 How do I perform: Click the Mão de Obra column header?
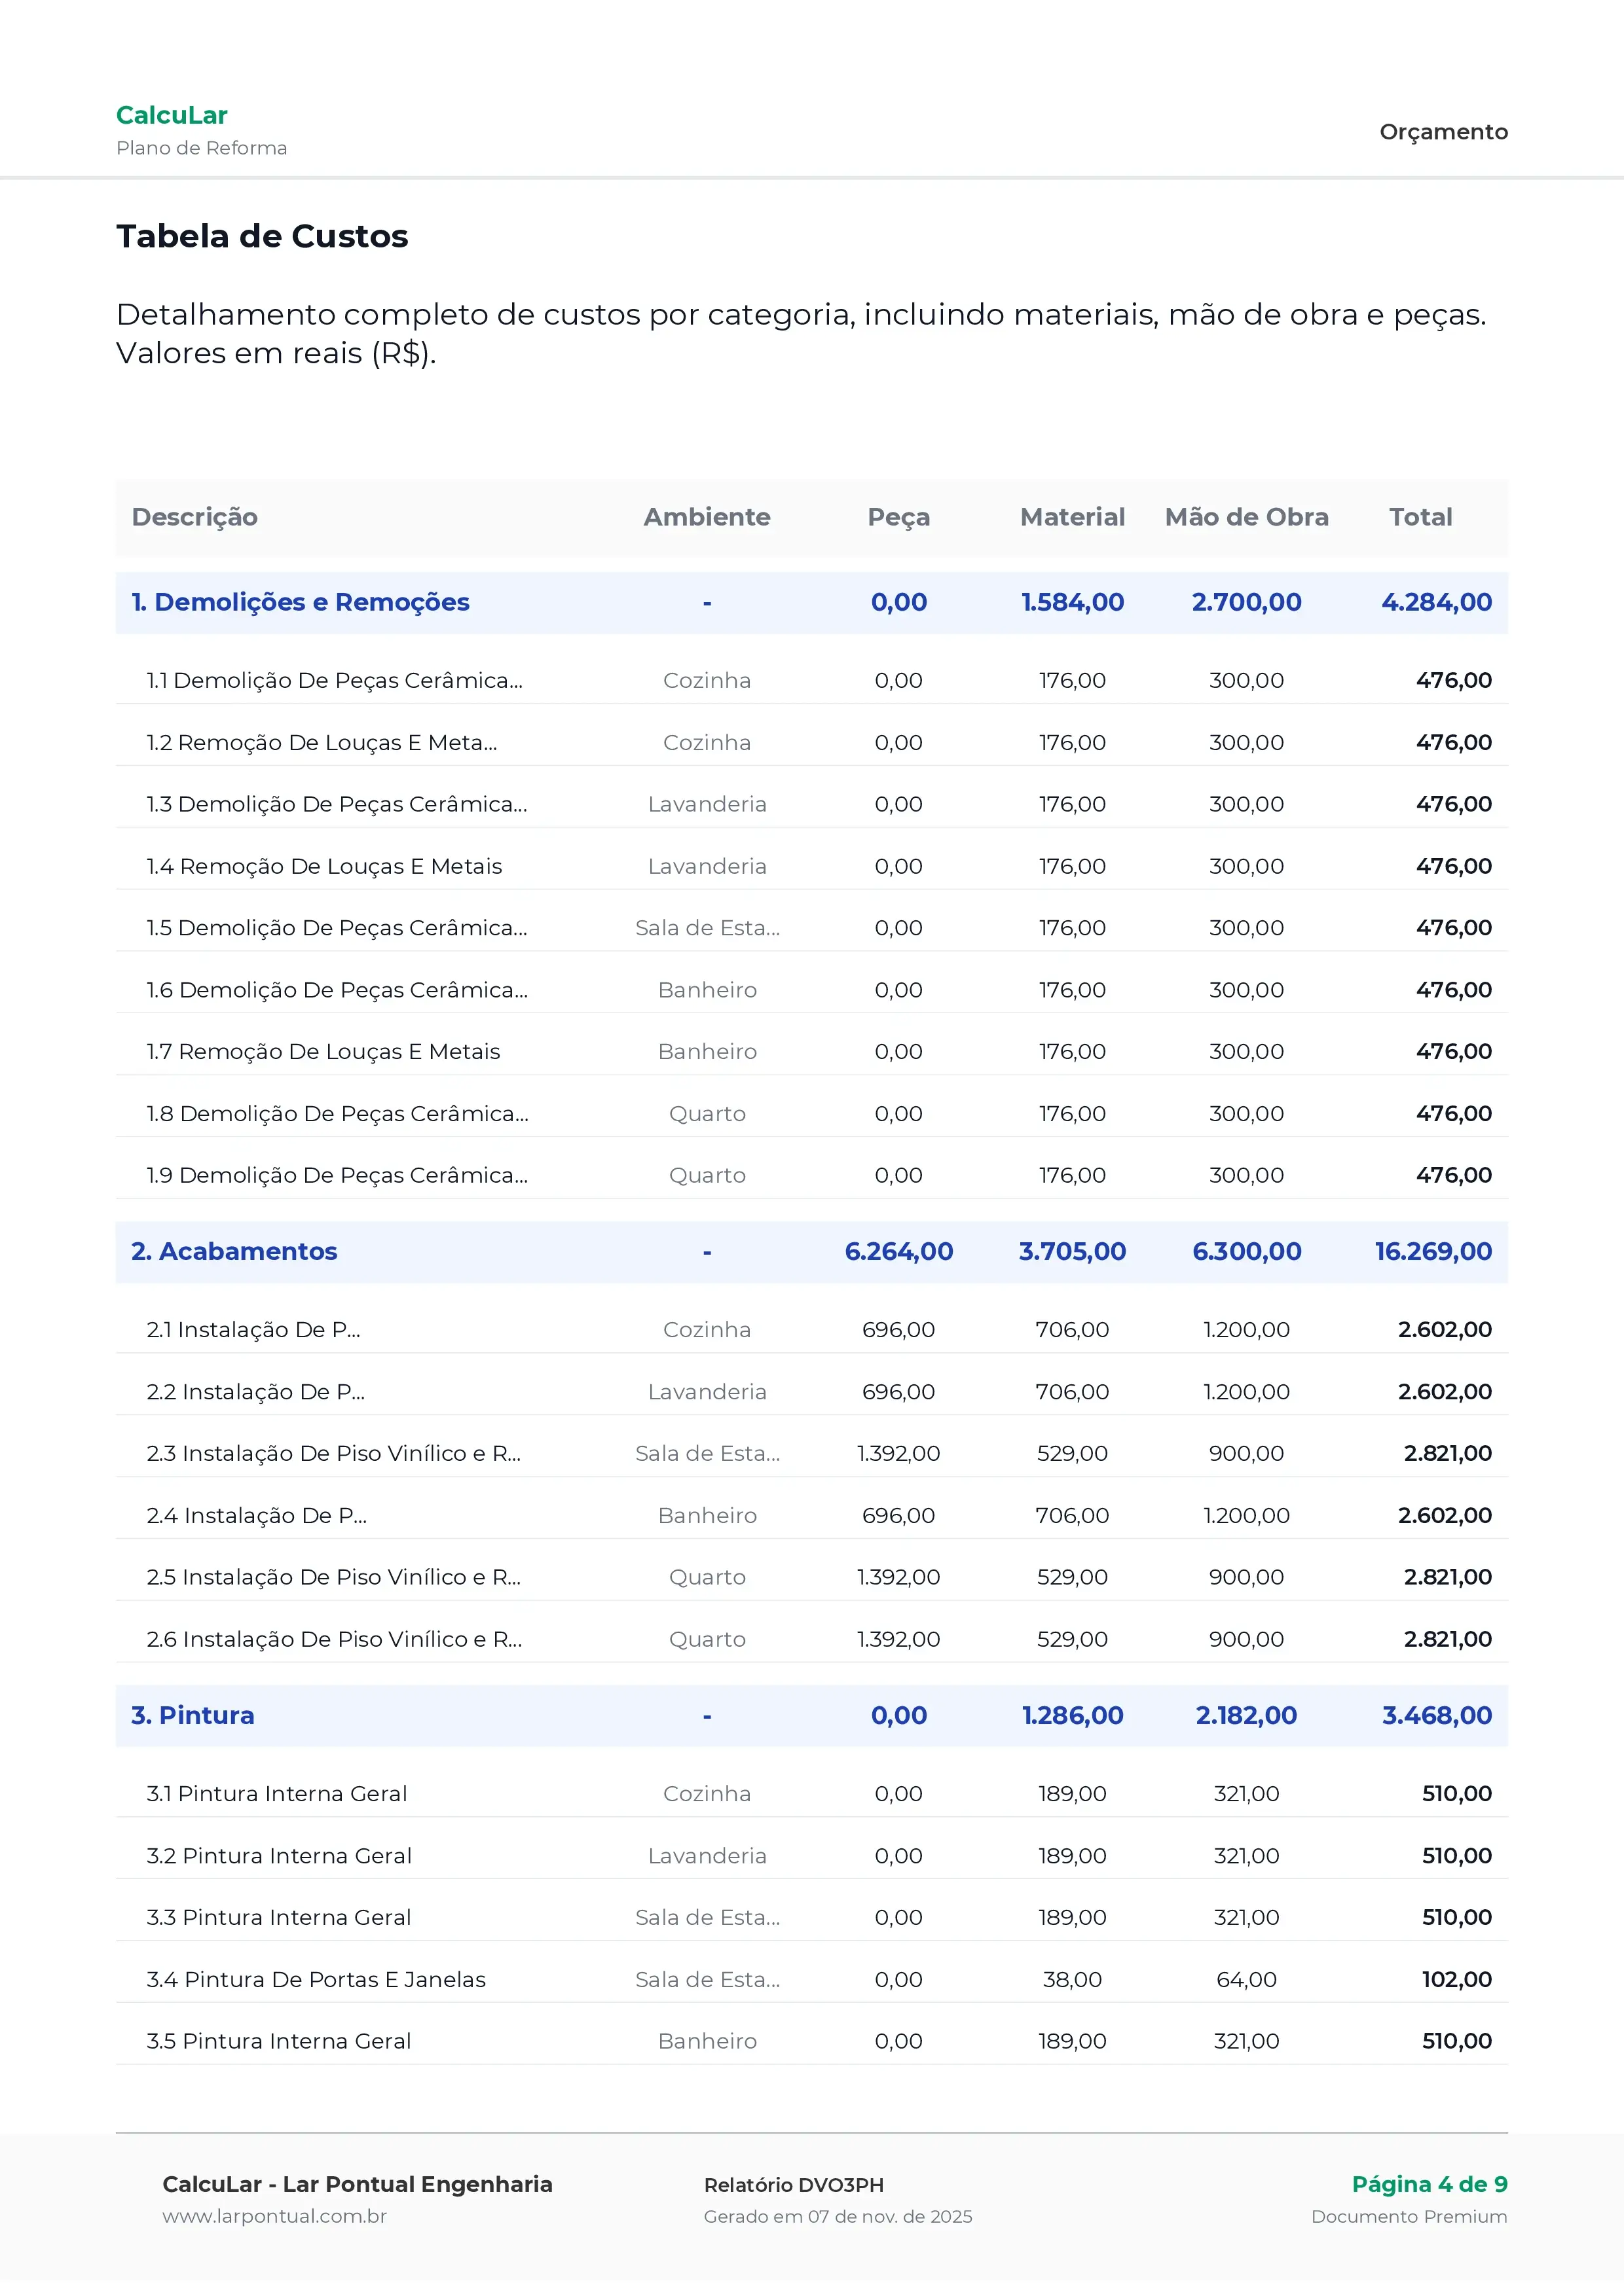[1246, 517]
